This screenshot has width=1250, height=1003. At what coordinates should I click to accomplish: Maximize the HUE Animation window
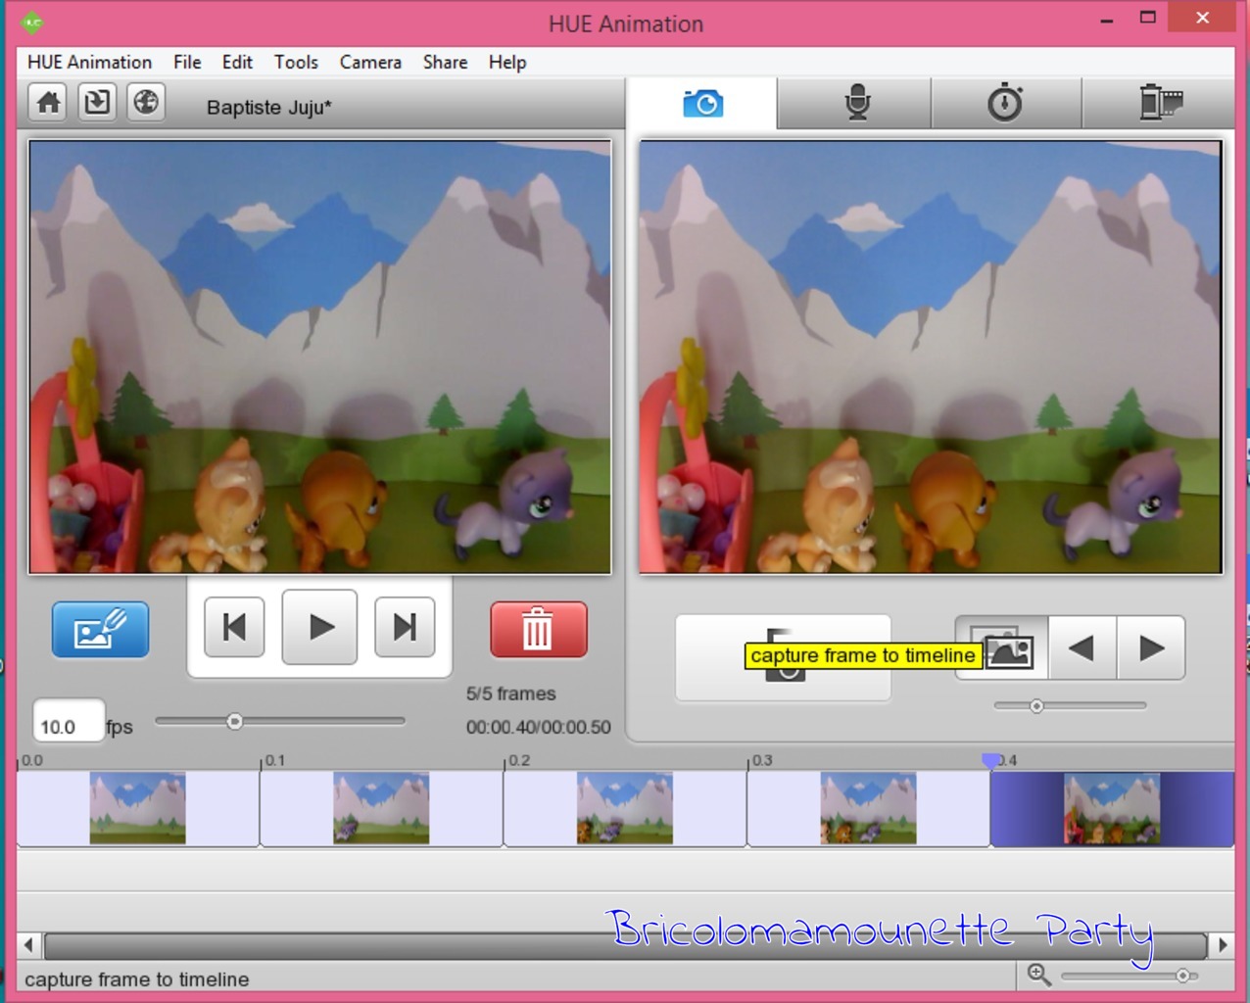(x=1148, y=18)
